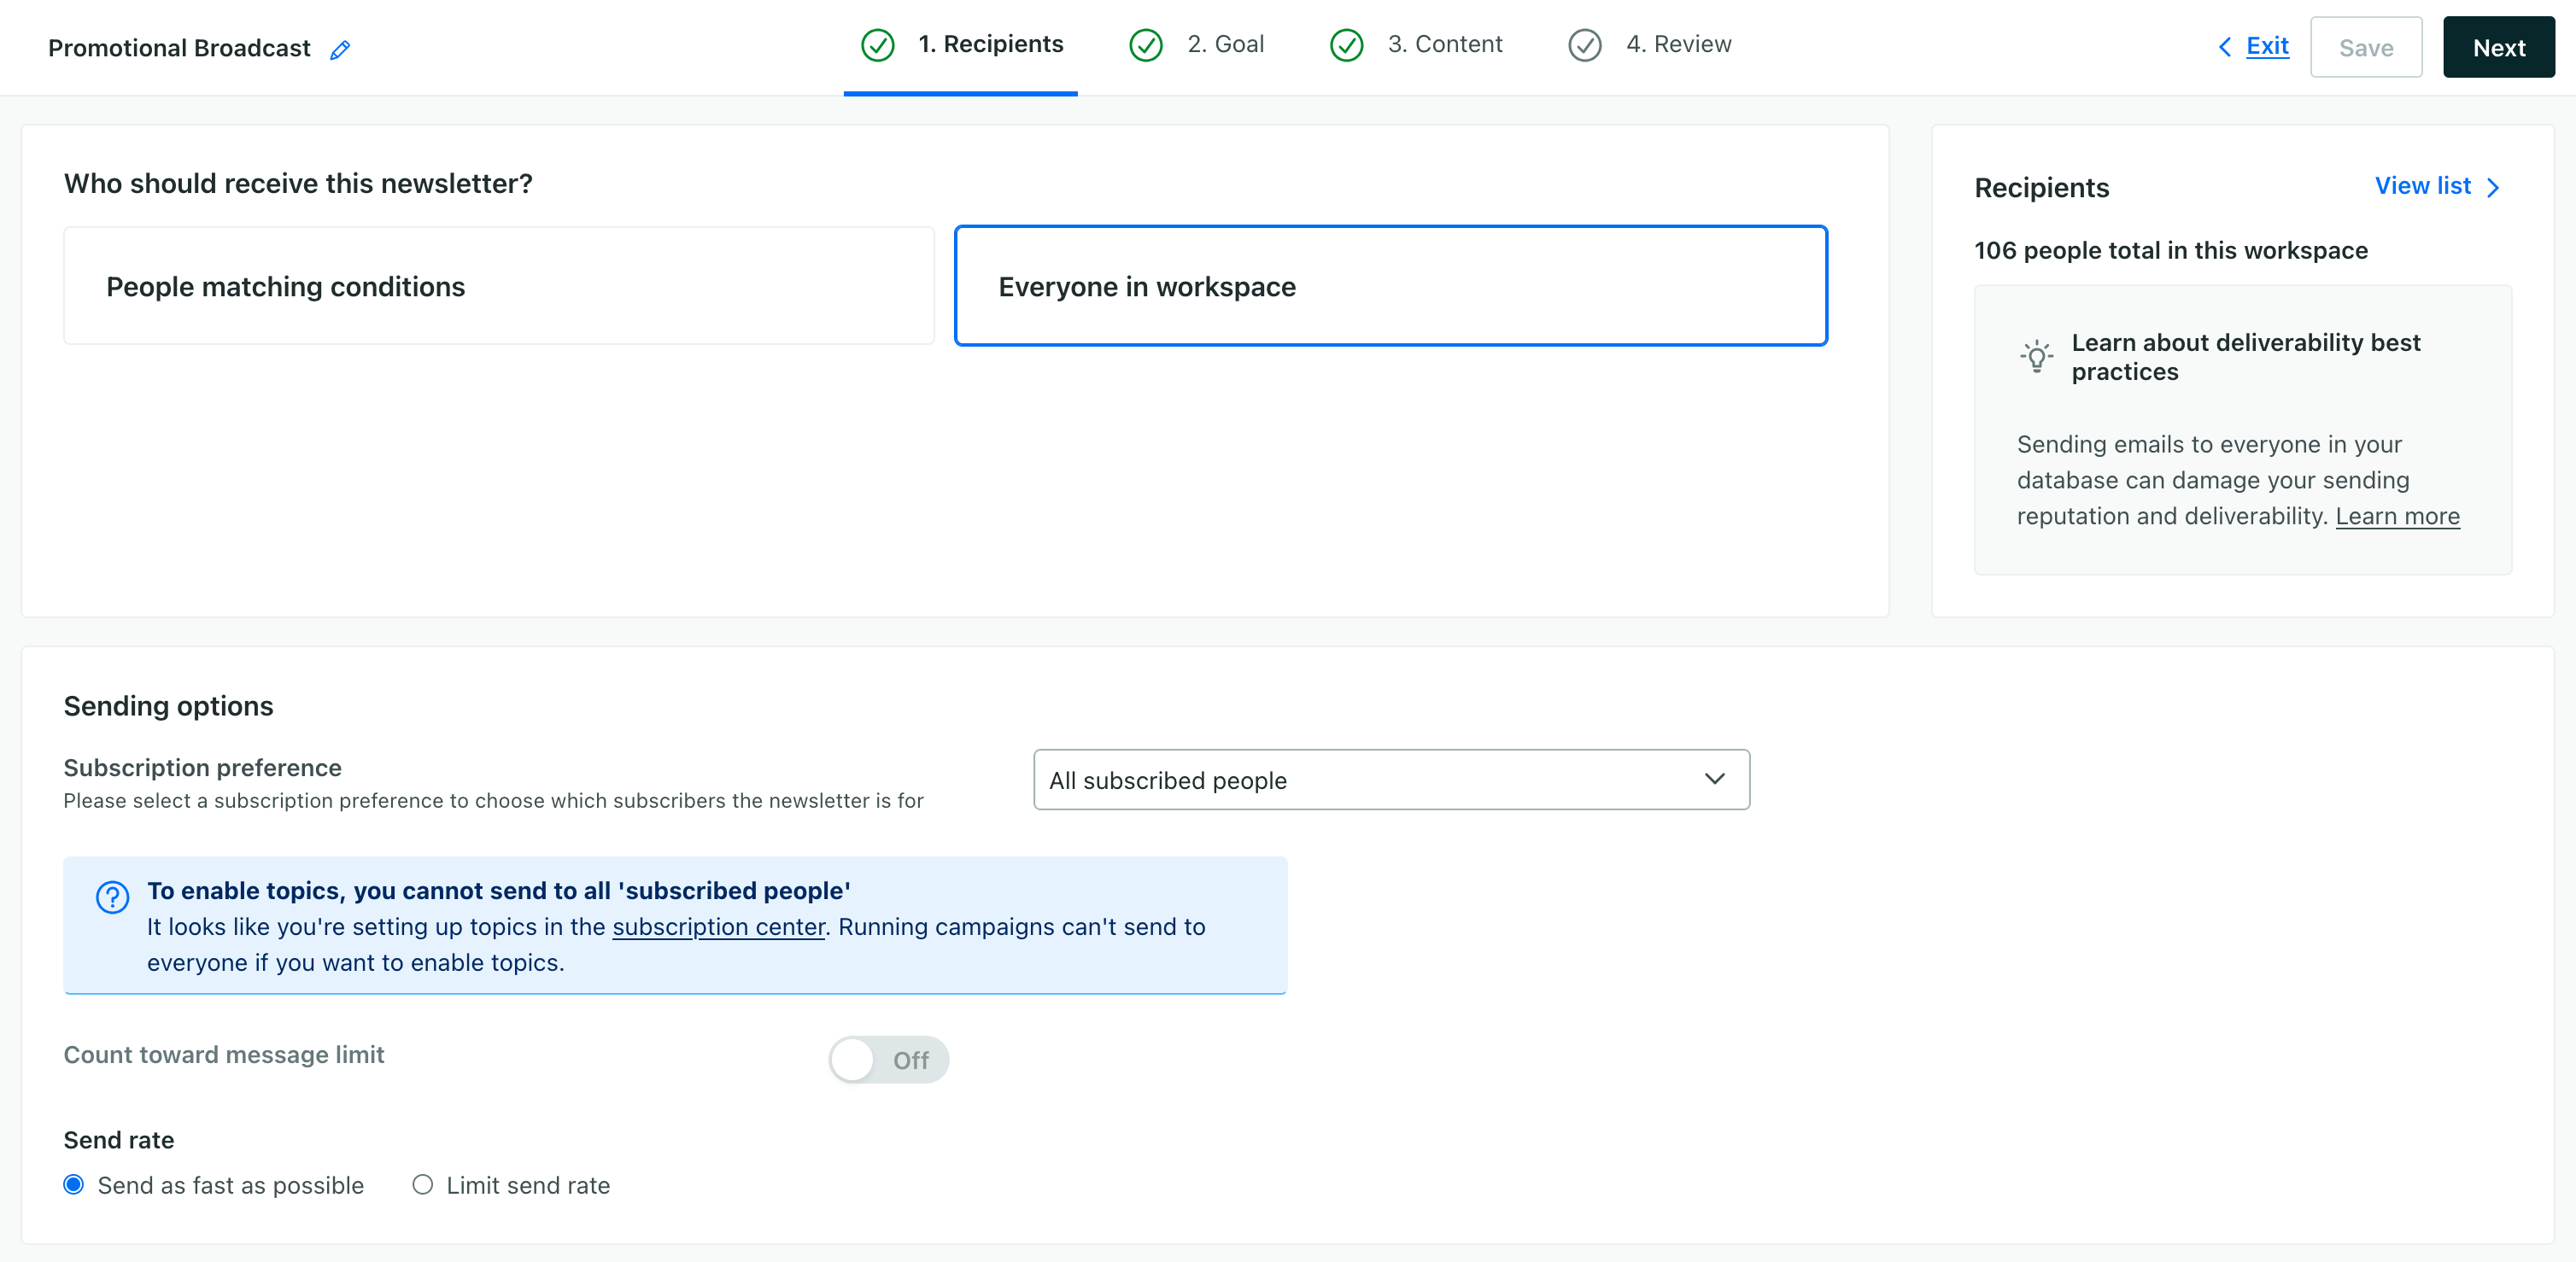
Task: Click the green checkmark icon for Content step
Action: (1346, 45)
